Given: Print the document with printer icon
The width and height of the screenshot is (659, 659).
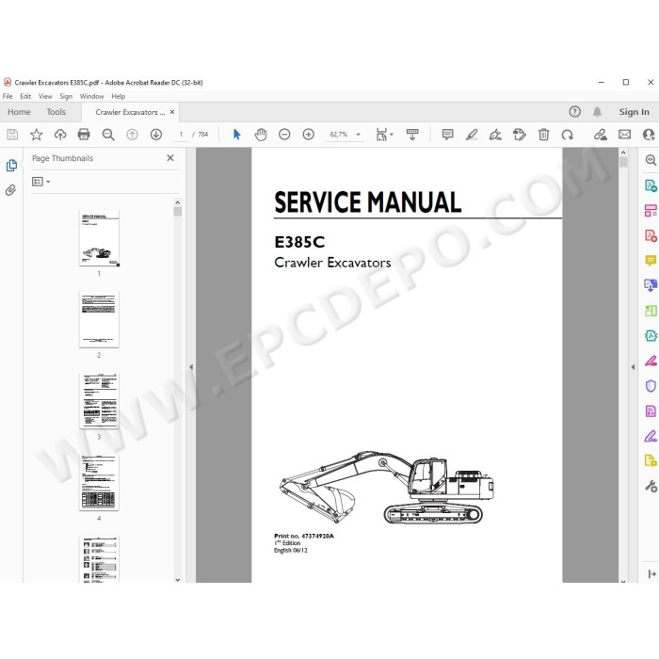Looking at the screenshot, I should [x=84, y=135].
